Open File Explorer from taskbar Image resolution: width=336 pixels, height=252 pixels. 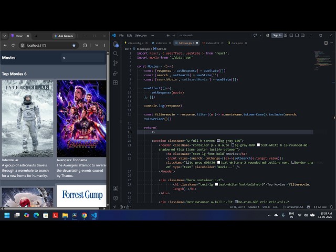pos(65,215)
